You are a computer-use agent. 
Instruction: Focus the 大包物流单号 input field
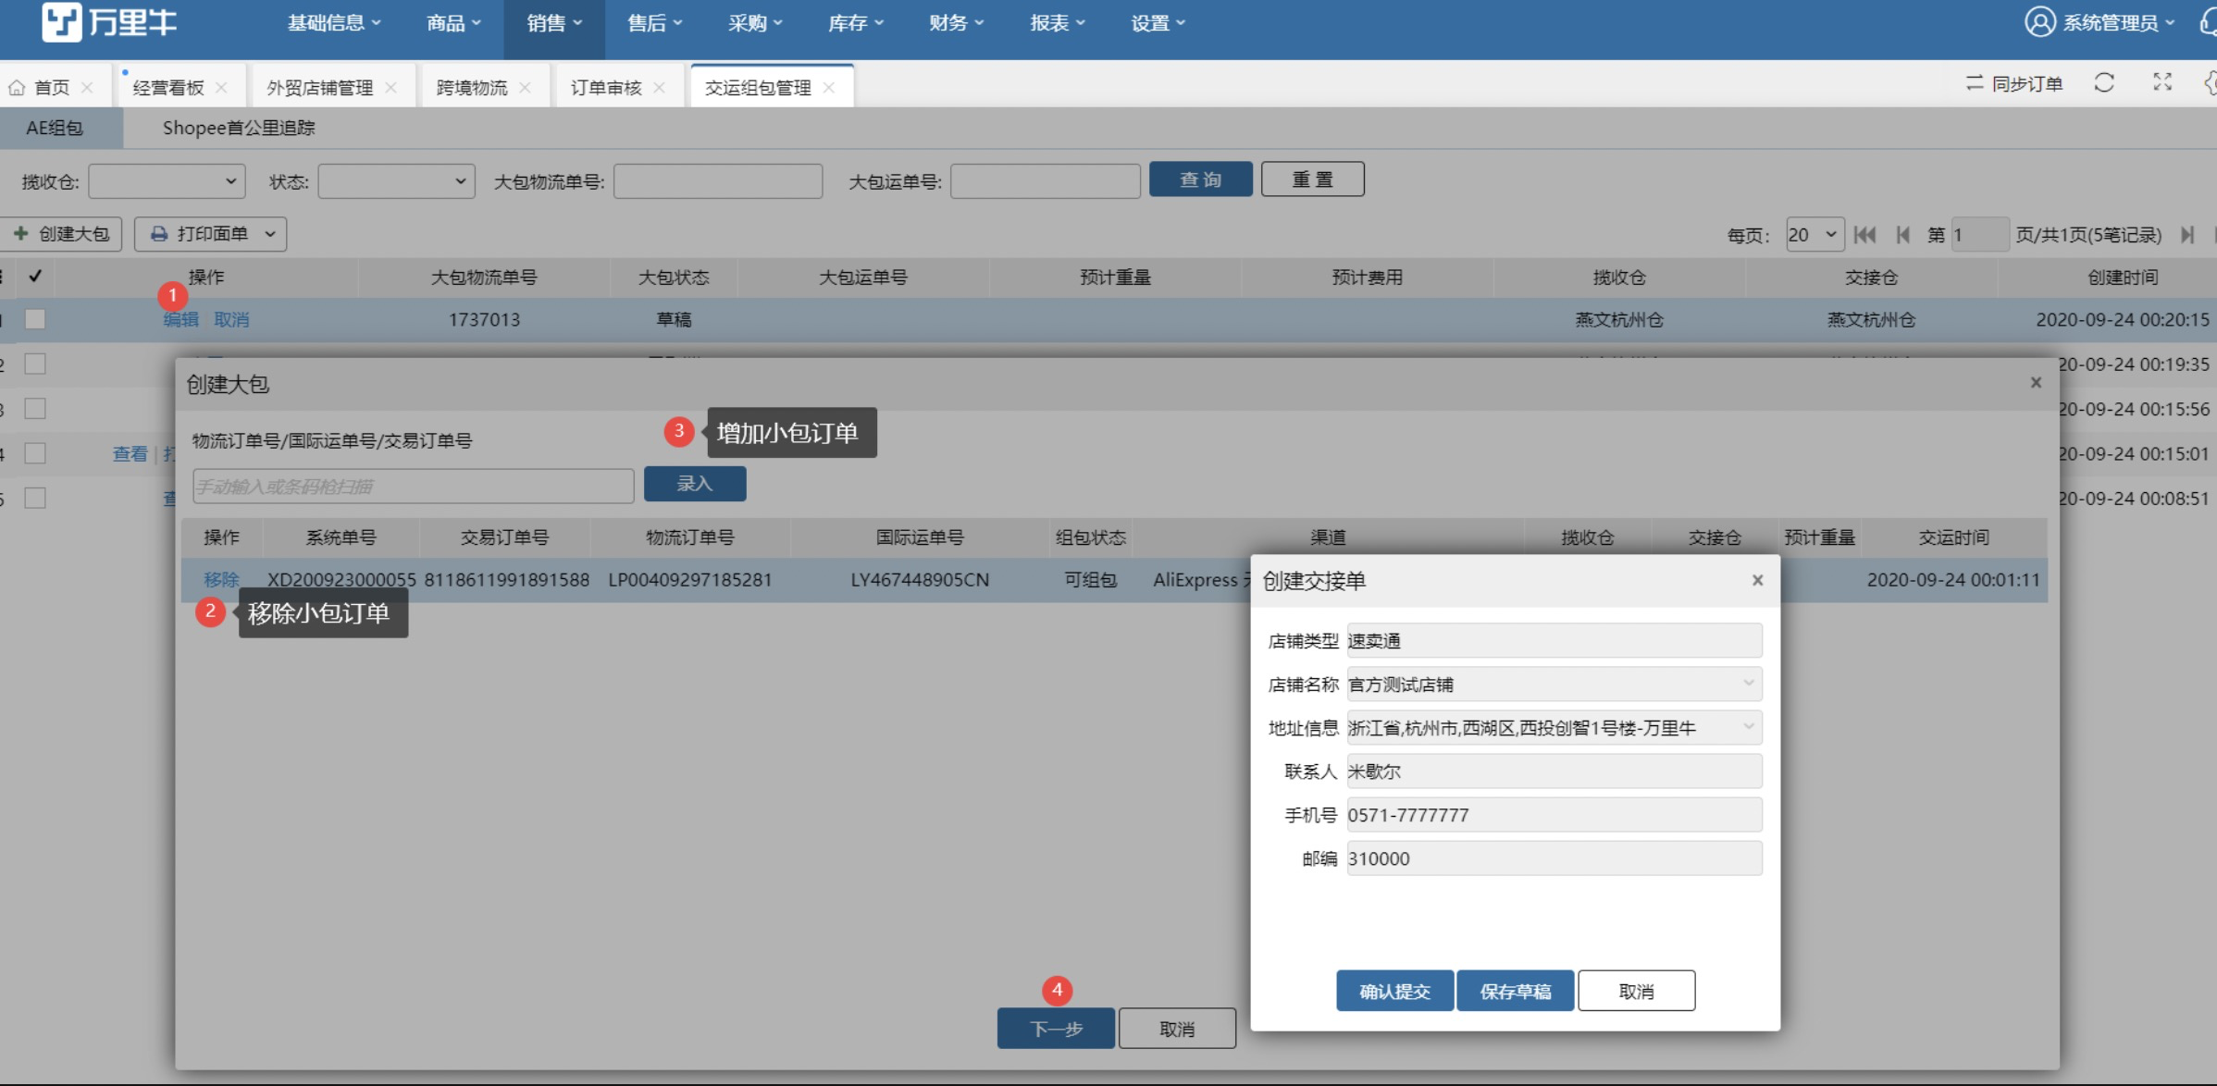coord(718,181)
